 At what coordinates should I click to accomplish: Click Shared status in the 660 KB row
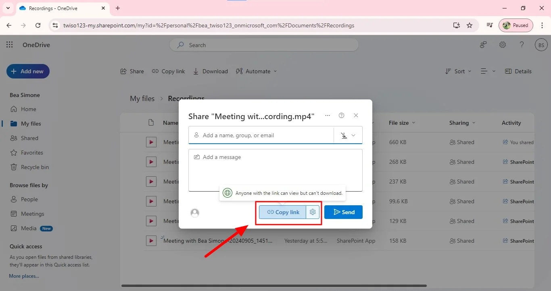click(462, 142)
